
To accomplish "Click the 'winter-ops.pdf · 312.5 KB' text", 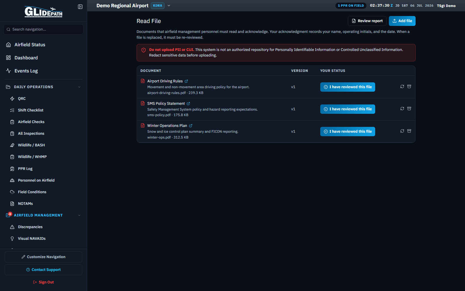I will 168,137.
